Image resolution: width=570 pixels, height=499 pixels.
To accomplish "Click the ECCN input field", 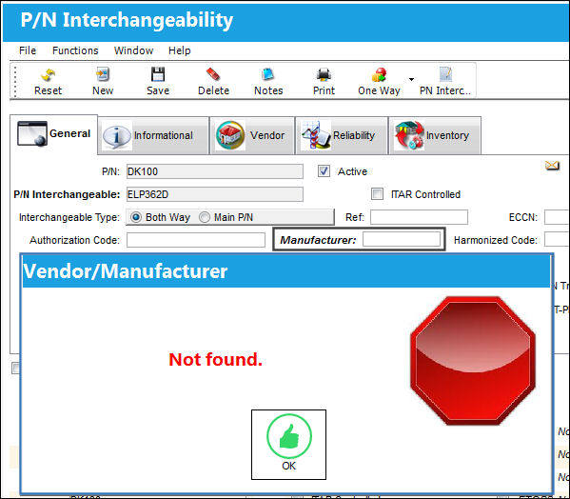I will click(557, 217).
